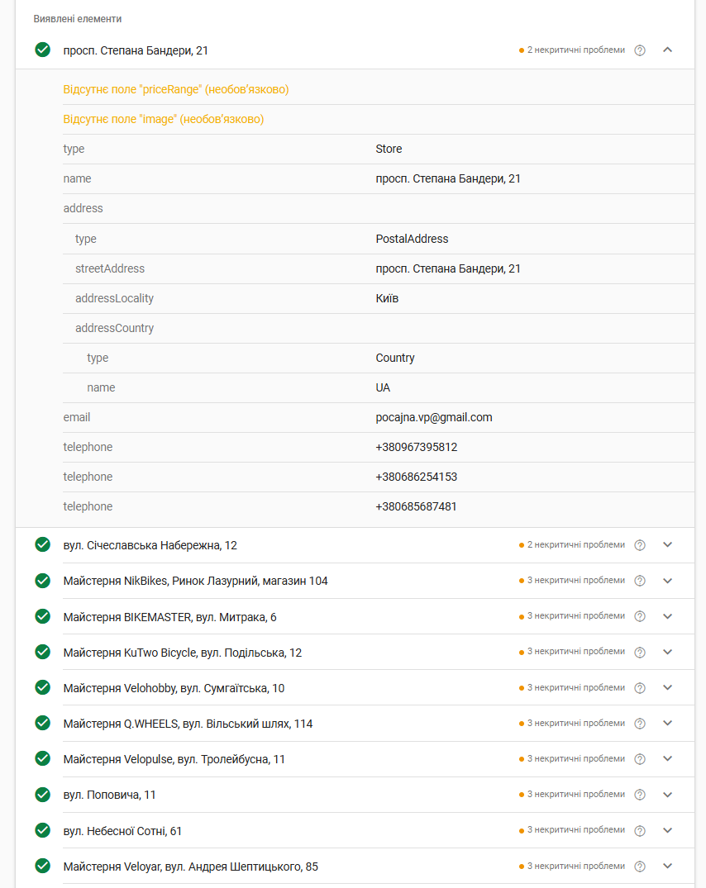Click green checkmark next to Майстерня Q.WHEELS
The width and height of the screenshot is (706, 888).
(42, 723)
